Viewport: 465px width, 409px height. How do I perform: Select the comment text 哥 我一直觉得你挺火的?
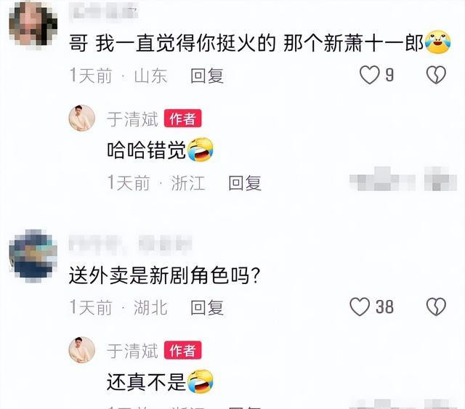click(172, 44)
